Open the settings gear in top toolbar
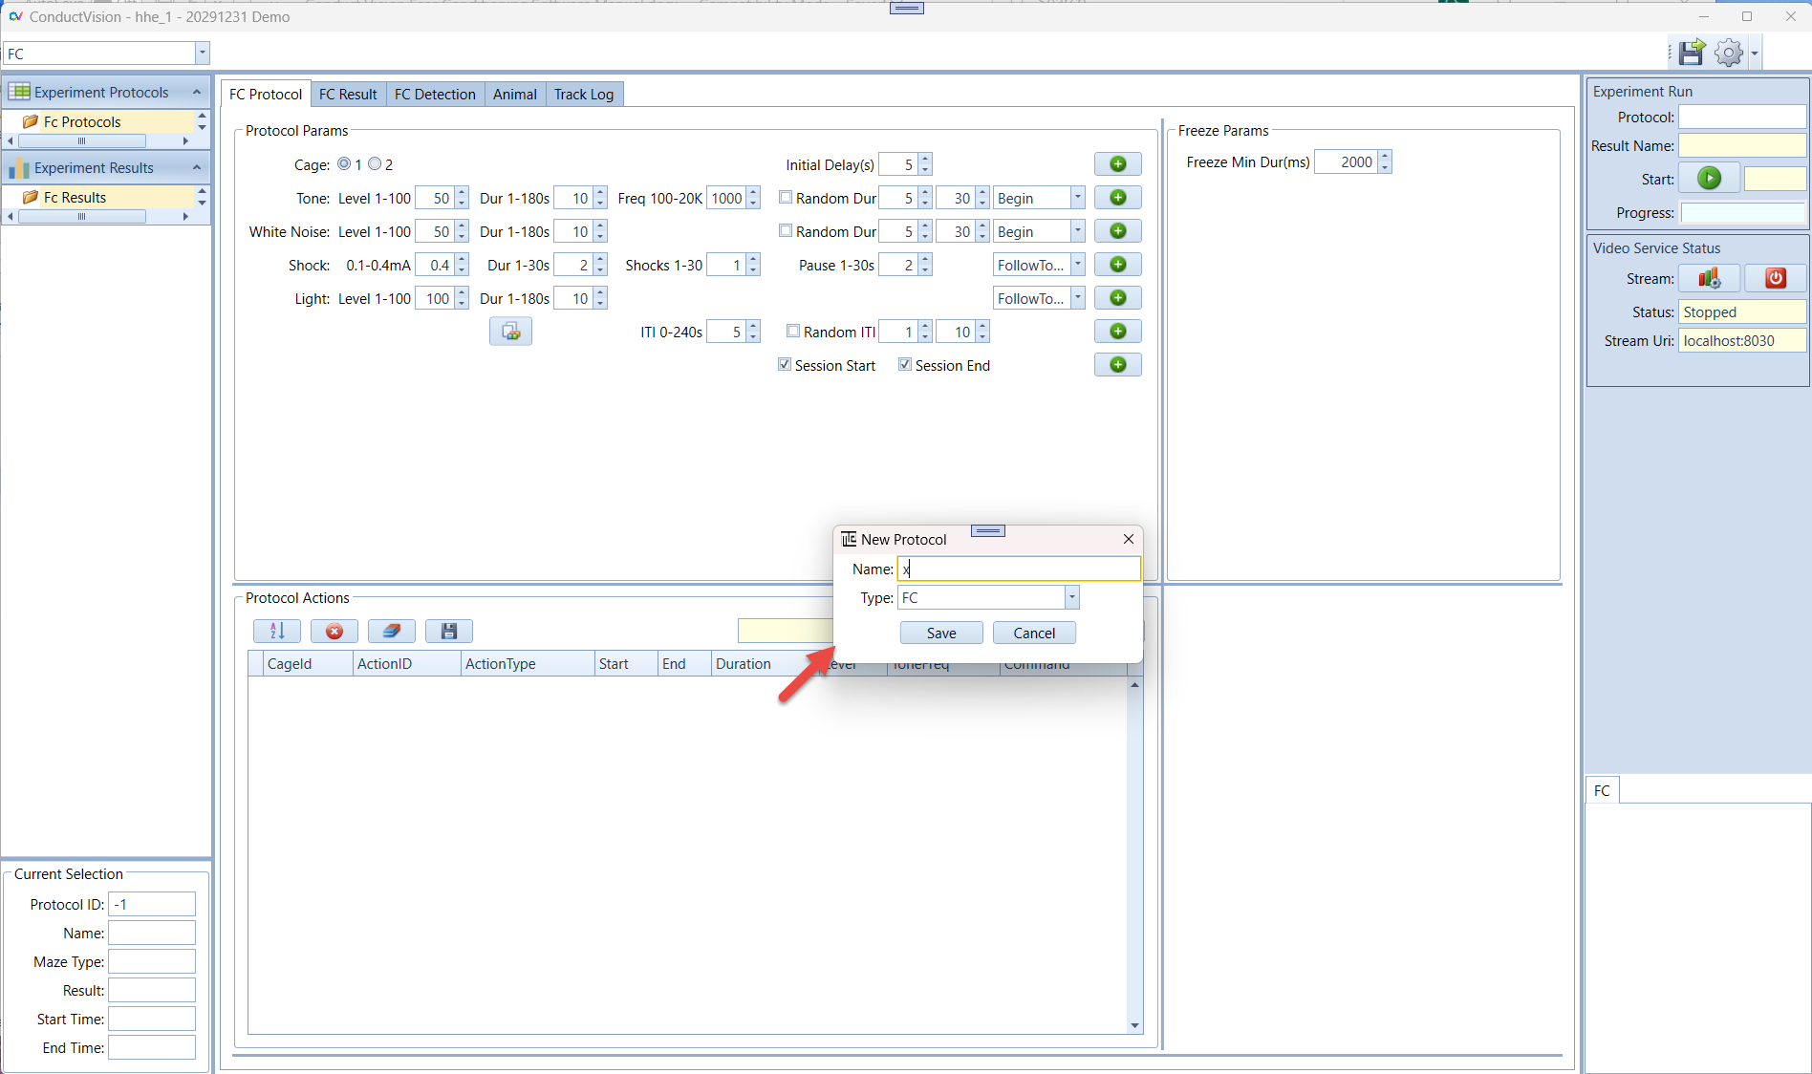1812x1074 pixels. click(x=1728, y=53)
